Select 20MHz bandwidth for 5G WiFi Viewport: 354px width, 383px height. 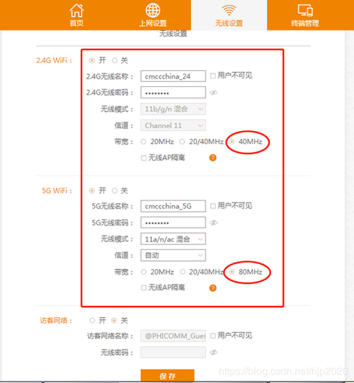[144, 272]
